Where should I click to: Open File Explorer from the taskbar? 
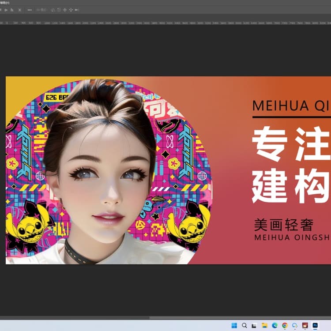click(x=264, y=325)
